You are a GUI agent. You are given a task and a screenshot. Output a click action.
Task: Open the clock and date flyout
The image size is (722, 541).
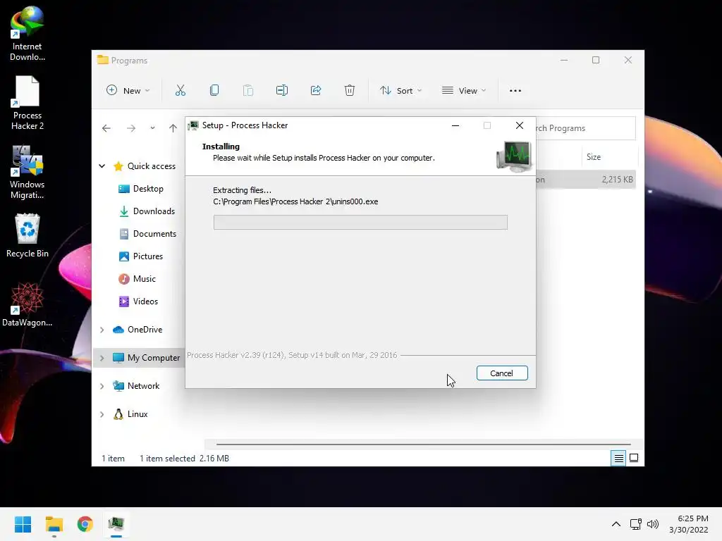[x=689, y=524]
